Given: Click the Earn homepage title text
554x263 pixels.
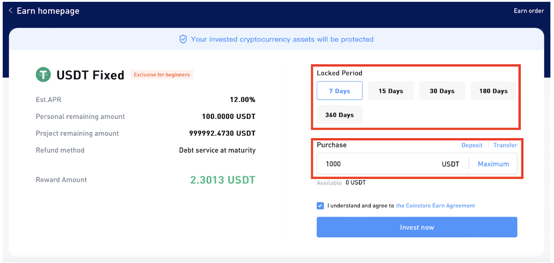Looking at the screenshot, I should coord(48,11).
